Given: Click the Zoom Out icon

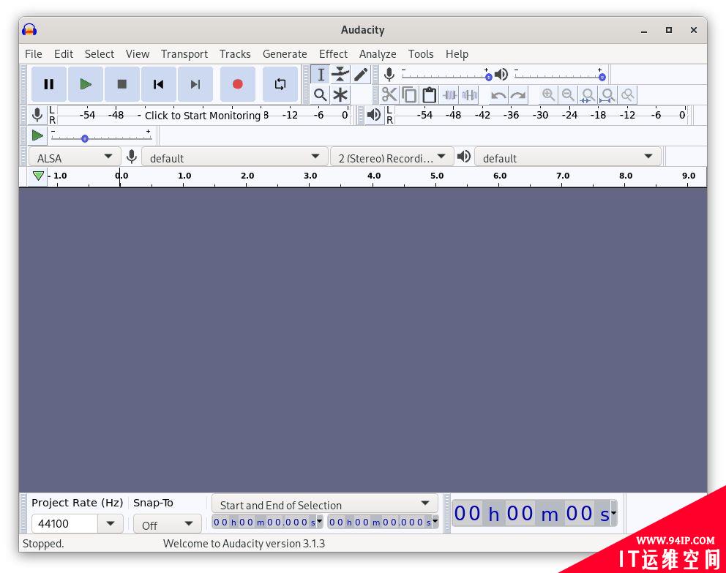Looking at the screenshot, I should 568,95.
